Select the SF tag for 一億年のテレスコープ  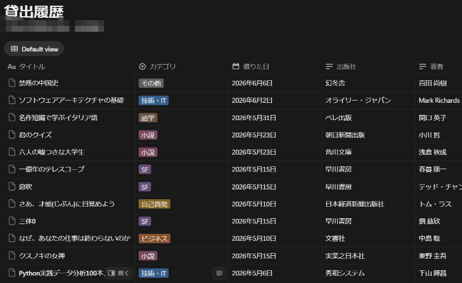tap(145, 169)
